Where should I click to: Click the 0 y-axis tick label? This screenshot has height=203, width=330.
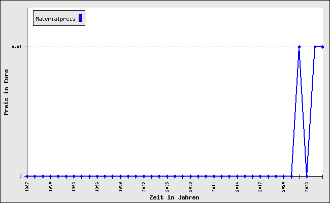[20, 176]
